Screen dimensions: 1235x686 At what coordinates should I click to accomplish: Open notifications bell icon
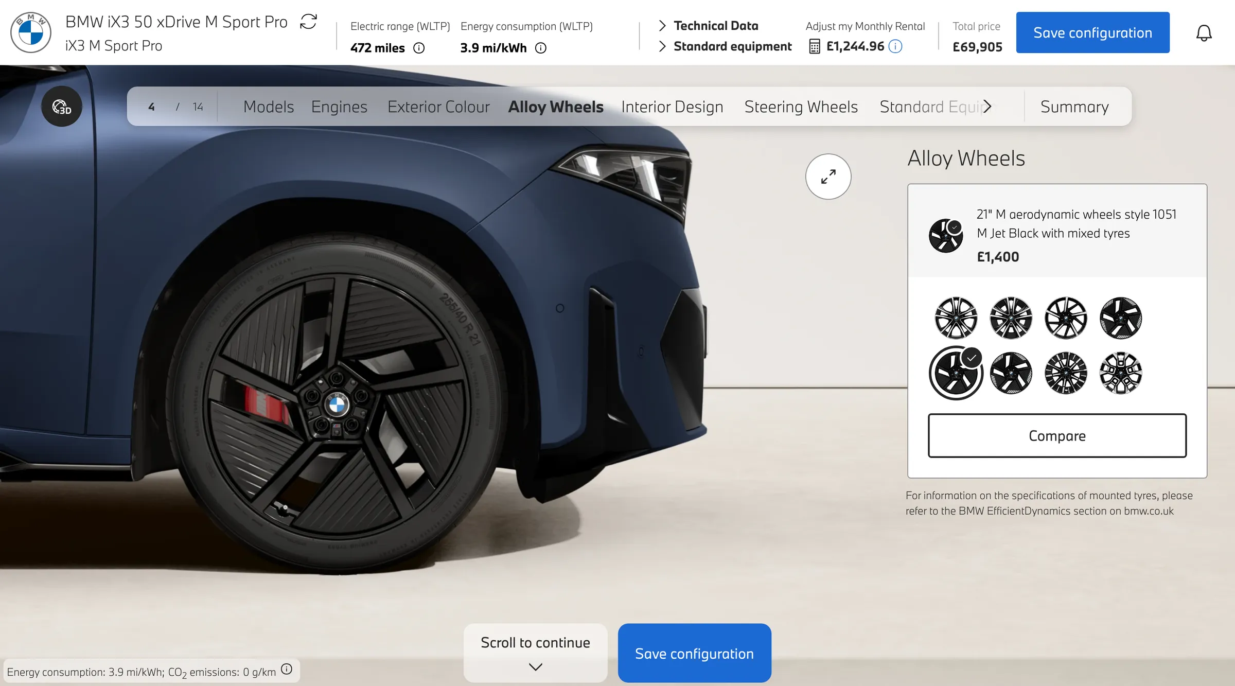click(1204, 33)
